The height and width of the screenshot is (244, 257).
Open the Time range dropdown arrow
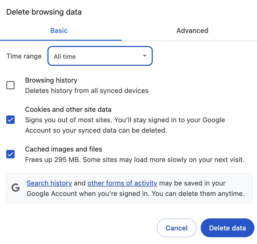[x=144, y=56]
